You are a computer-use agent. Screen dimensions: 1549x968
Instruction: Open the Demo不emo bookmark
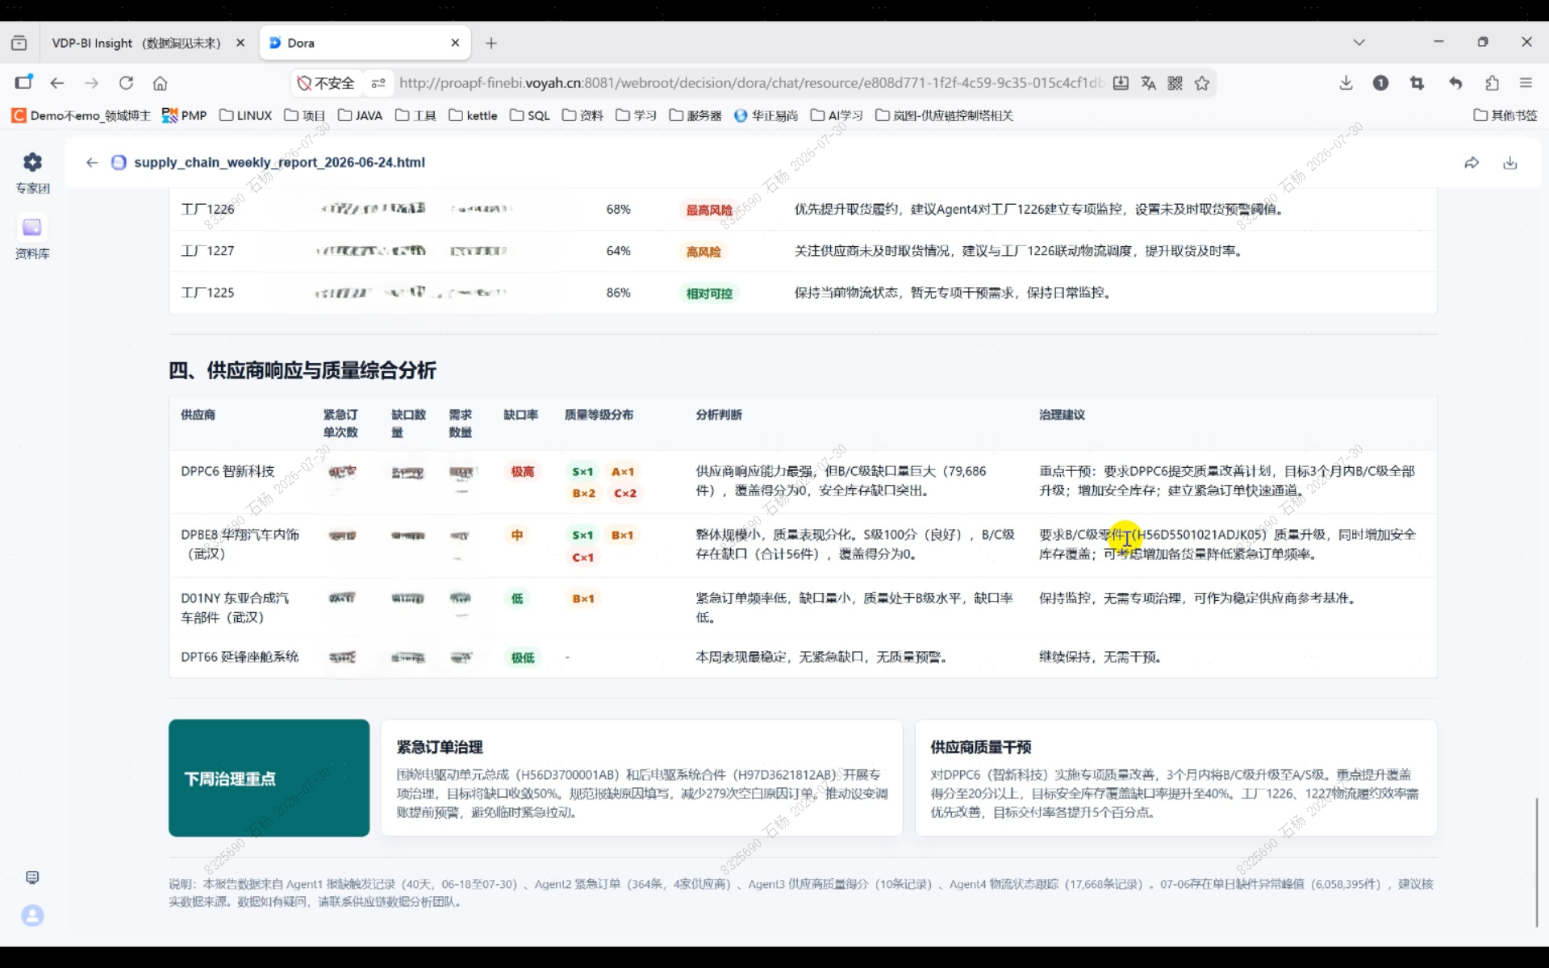(x=81, y=115)
